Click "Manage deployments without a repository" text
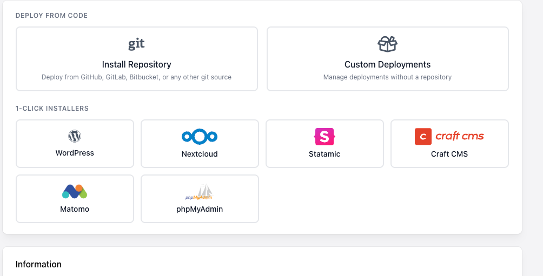 coord(387,77)
